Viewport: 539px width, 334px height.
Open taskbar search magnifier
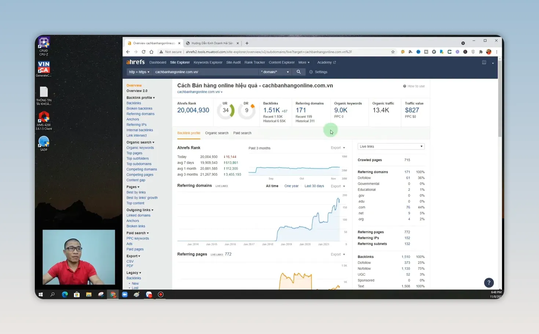tap(52, 294)
